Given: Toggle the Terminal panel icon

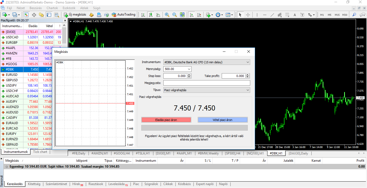Looking at the screenshot, I should pos(49,15).
